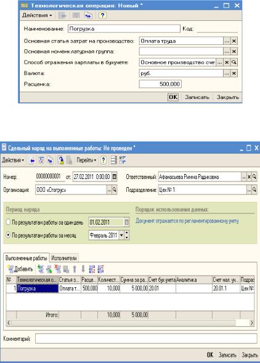260x363 pixels.
Task: Clear the Валюта field
Action: pos(234,73)
